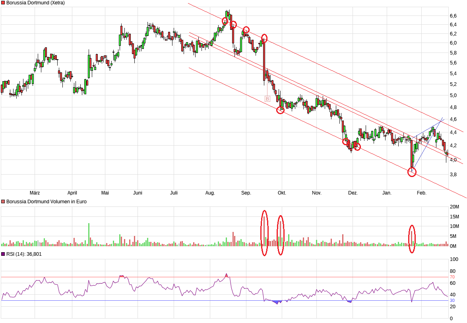Image resolution: width=467 pixels, height=323 pixels.
Task: Click the 5,6 price axis label
Action: pos(453,63)
